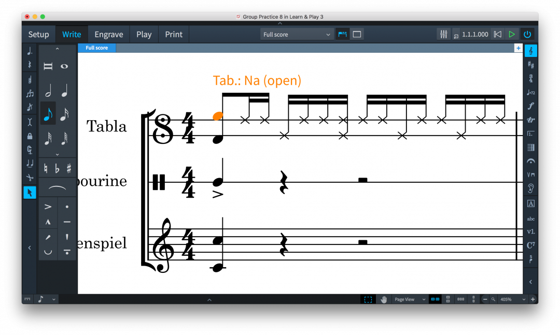
Task: Toggle insert mode
Action: (x=30, y=122)
